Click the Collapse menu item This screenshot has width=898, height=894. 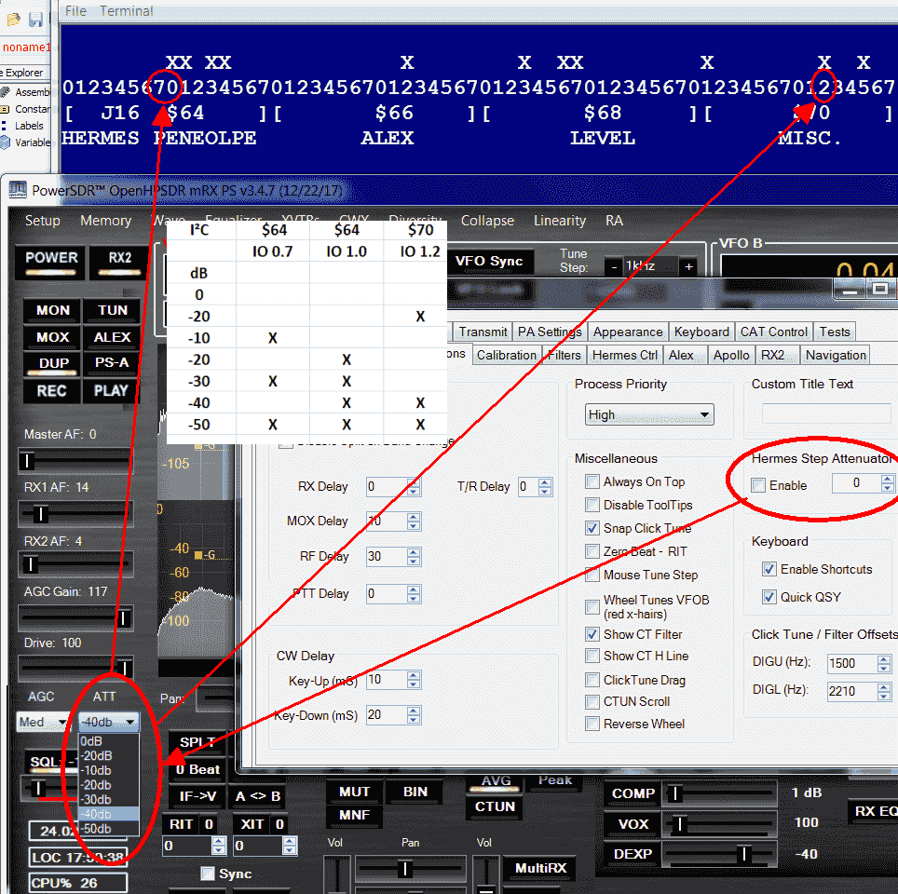point(487,221)
